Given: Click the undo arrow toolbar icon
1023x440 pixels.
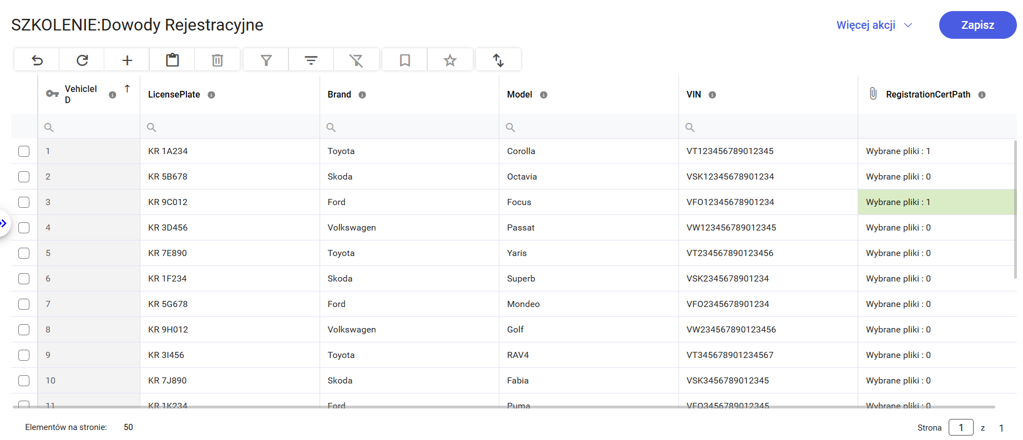Looking at the screenshot, I should tap(37, 60).
